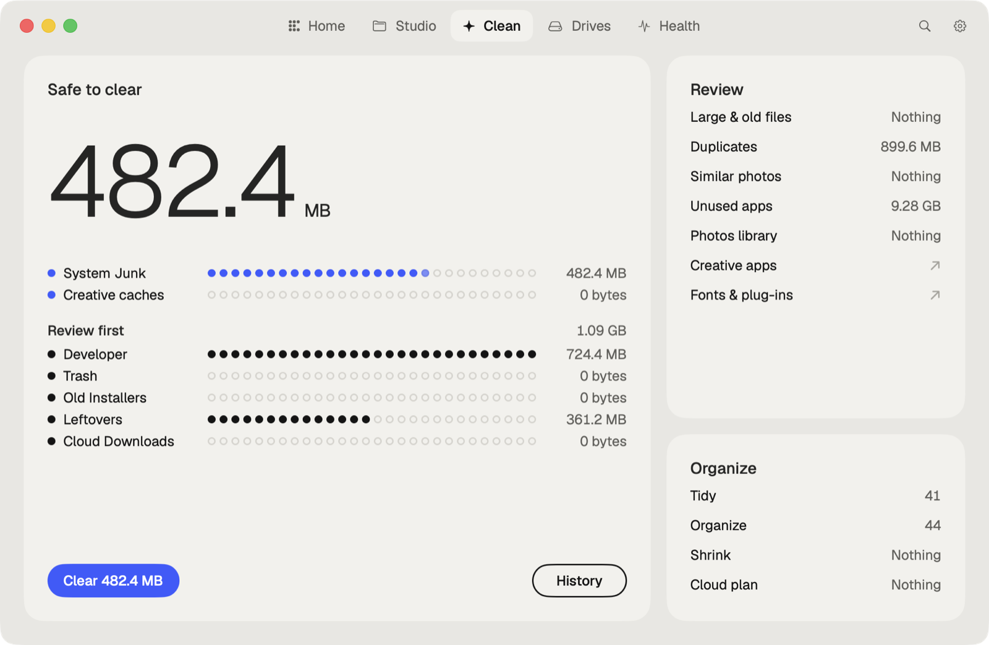This screenshot has width=989, height=645.
Task: Click blue bullet beside System Junk
Action: [x=51, y=273]
